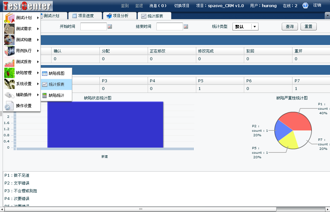Expand the 系统设置 submenu arrow

[x=38, y=84]
